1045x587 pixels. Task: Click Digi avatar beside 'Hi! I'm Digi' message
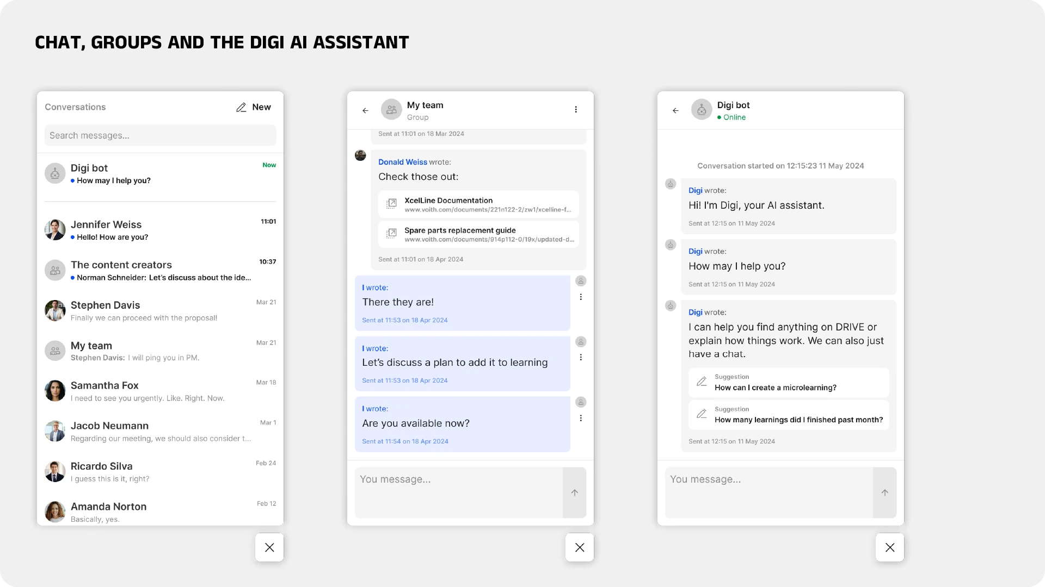point(671,184)
